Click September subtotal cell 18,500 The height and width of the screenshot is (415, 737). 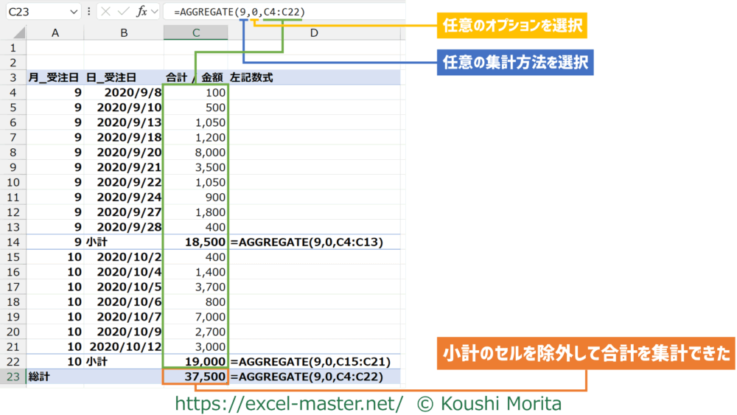[x=195, y=241]
